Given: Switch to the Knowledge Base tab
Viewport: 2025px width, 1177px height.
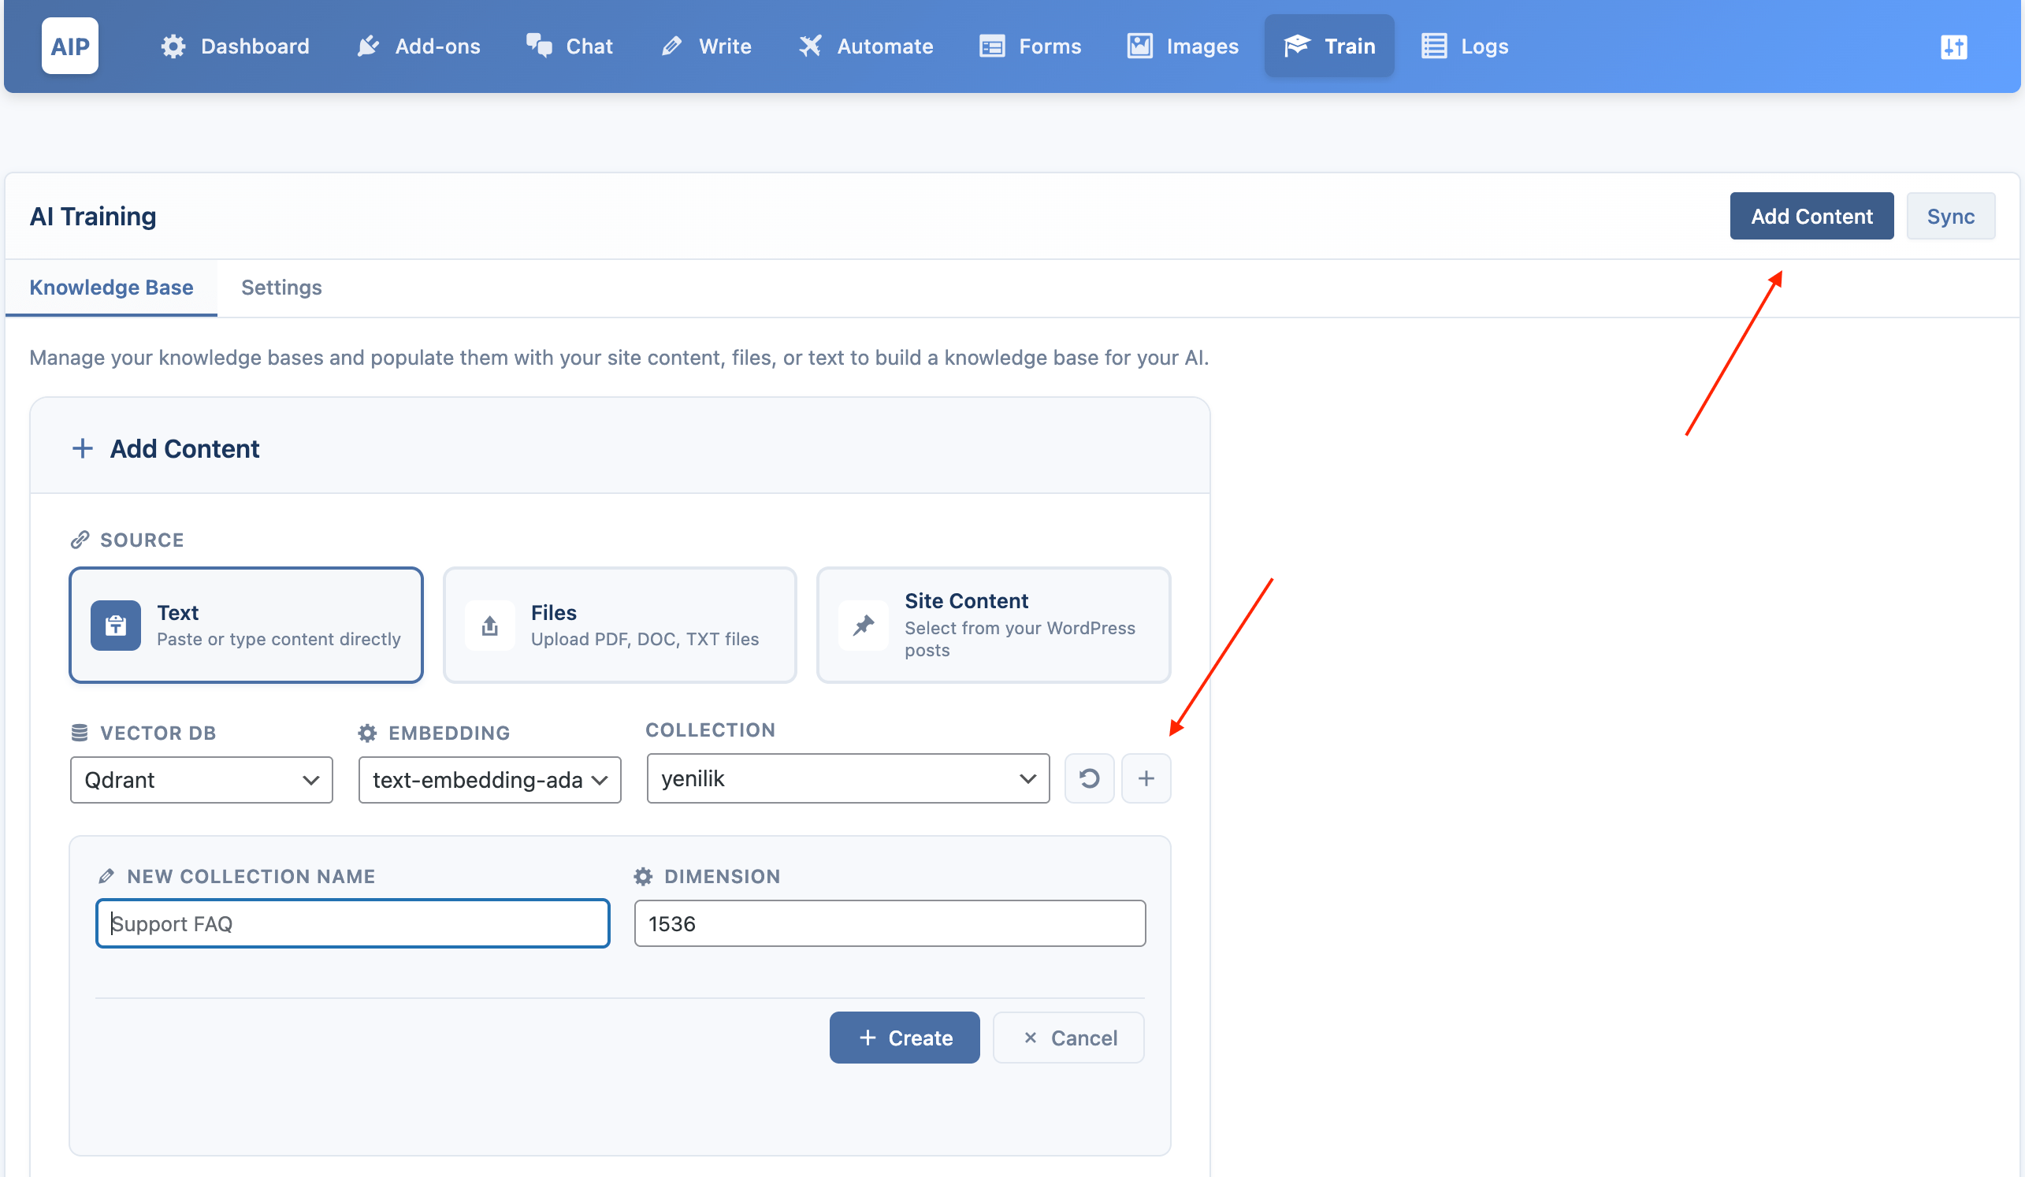Looking at the screenshot, I should [x=111, y=288].
